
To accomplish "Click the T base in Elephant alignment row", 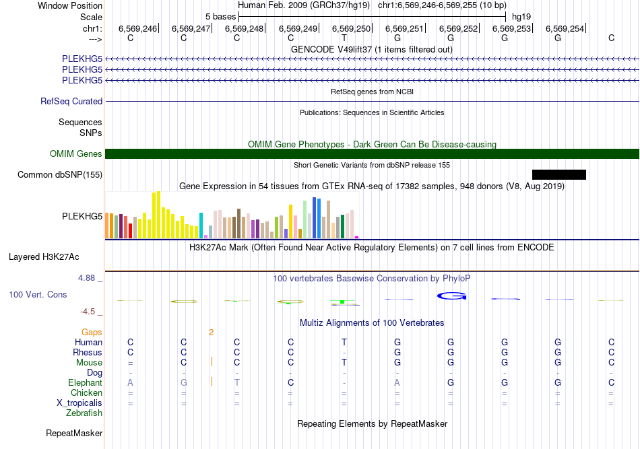I will [236, 382].
